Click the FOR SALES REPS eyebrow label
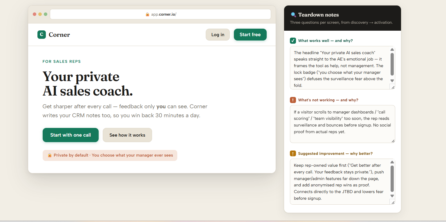446x222 pixels. 62,61
